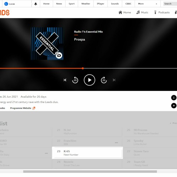Play the Essential Mix episode
This screenshot has width=177, height=177.
(90, 80)
